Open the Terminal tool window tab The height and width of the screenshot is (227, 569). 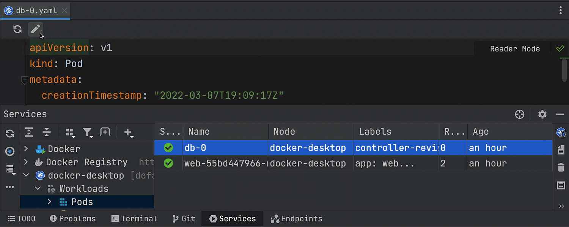point(134,219)
